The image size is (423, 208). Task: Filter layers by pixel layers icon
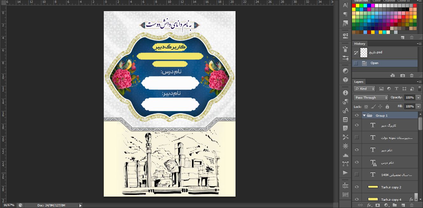tap(381, 89)
